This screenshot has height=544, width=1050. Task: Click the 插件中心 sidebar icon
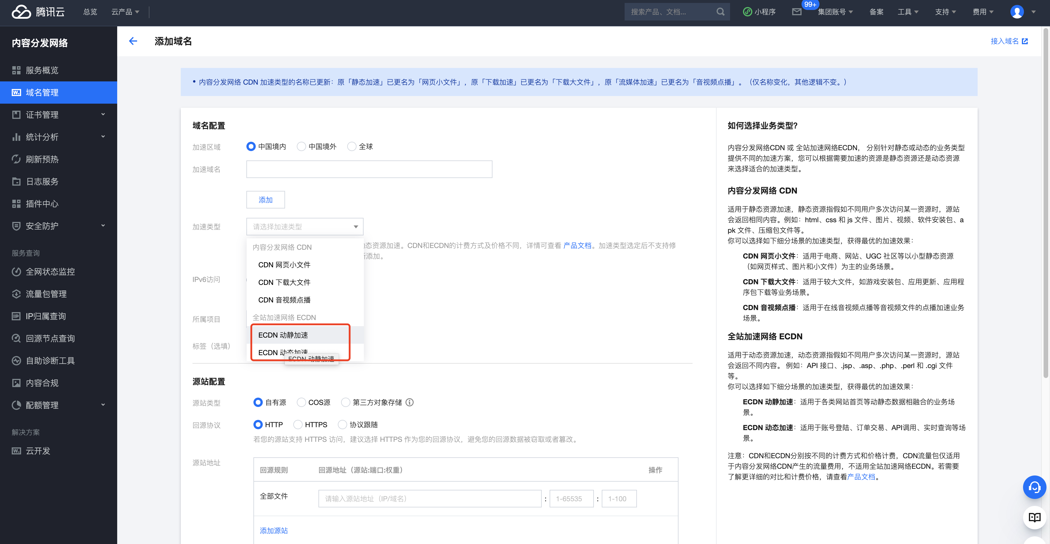(16, 204)
